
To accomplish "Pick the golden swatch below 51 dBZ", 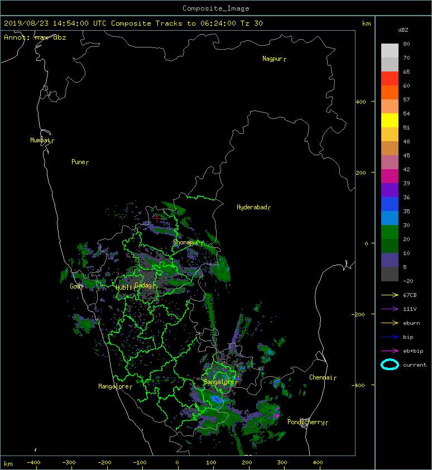I will [390, 135].
